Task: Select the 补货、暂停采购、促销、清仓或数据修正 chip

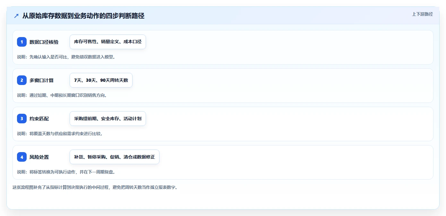Action: (x=115, y=157)
